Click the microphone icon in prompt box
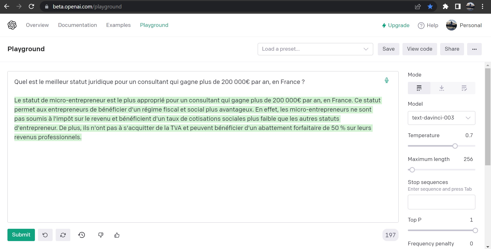Image resolution: width=491 pixels, height=249 pixels. point(387,80)
